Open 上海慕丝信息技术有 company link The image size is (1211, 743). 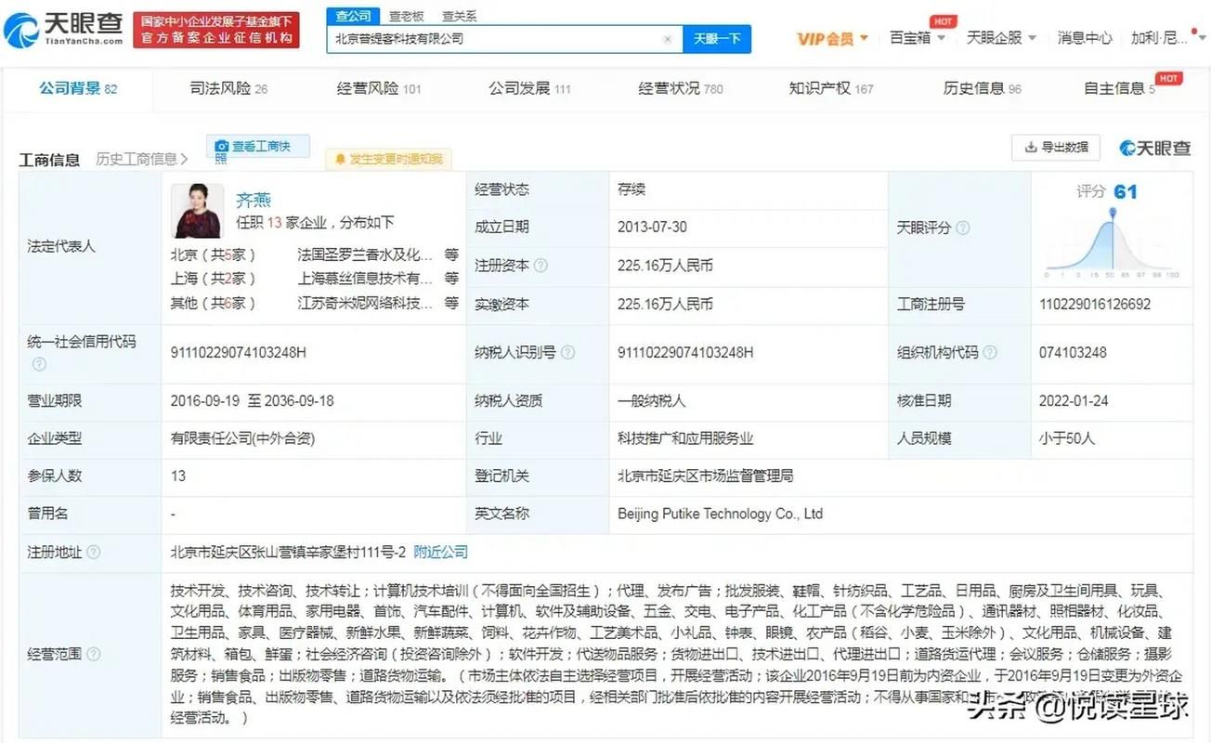365,278
